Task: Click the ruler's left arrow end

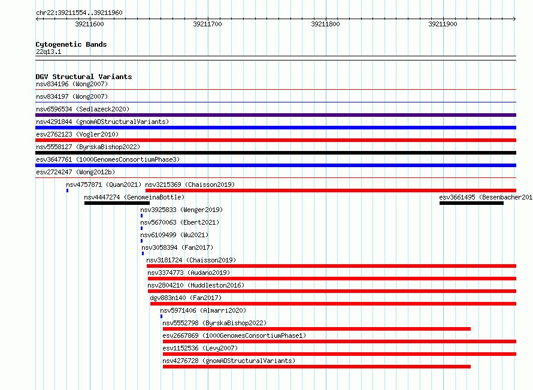Action: [x=37, y=19]
